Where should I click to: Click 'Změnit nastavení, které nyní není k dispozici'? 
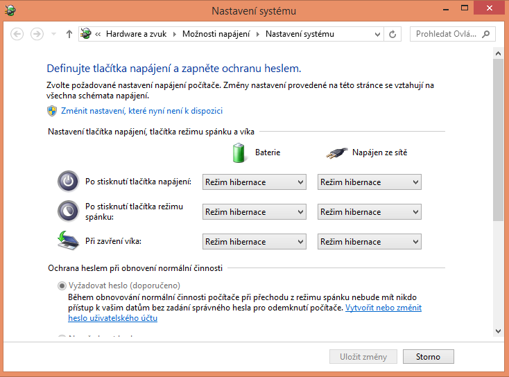click(142, 111)
